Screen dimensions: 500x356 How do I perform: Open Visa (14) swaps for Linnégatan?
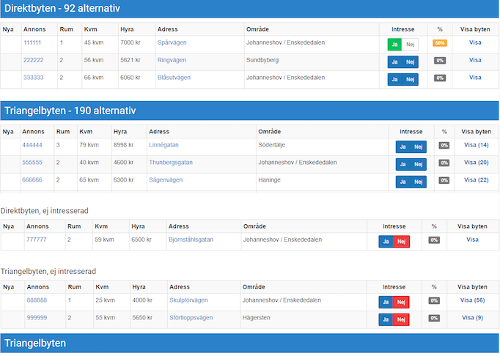click(x=476, y=145)
